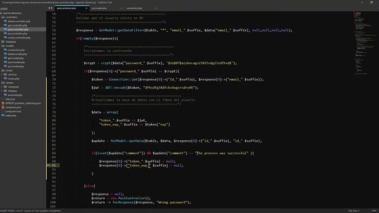This screenshot has width=379, height=213.
Task: Click the 'crypt' function on line 66
Action: tap(105, 63)
